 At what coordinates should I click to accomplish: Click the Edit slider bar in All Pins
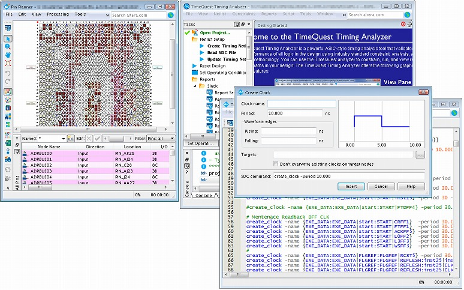pyautogui.click(x=117, y=139)
